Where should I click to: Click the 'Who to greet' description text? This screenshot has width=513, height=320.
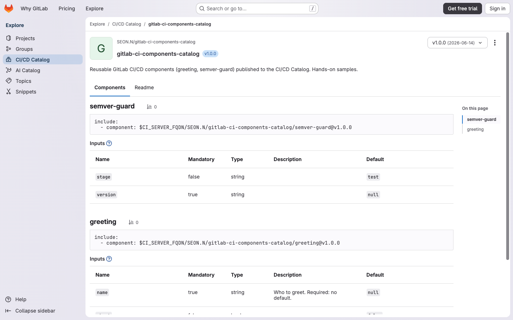pyautogui.click(x=305, y=295)
